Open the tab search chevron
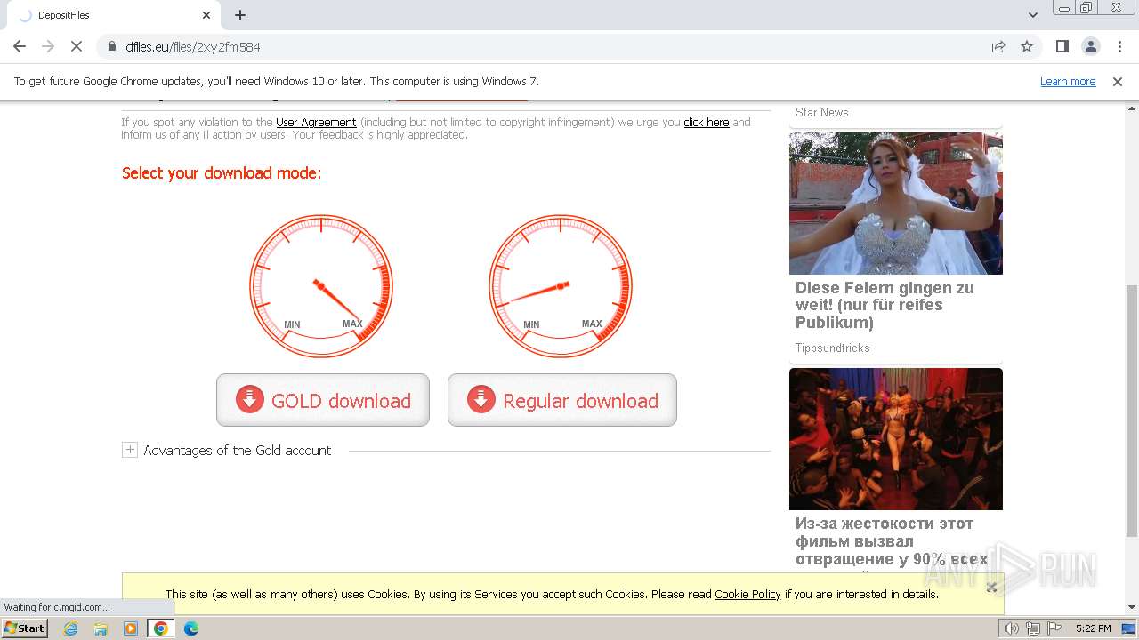The height and width of the screenshot is (640, 1139). (1032, 15)
